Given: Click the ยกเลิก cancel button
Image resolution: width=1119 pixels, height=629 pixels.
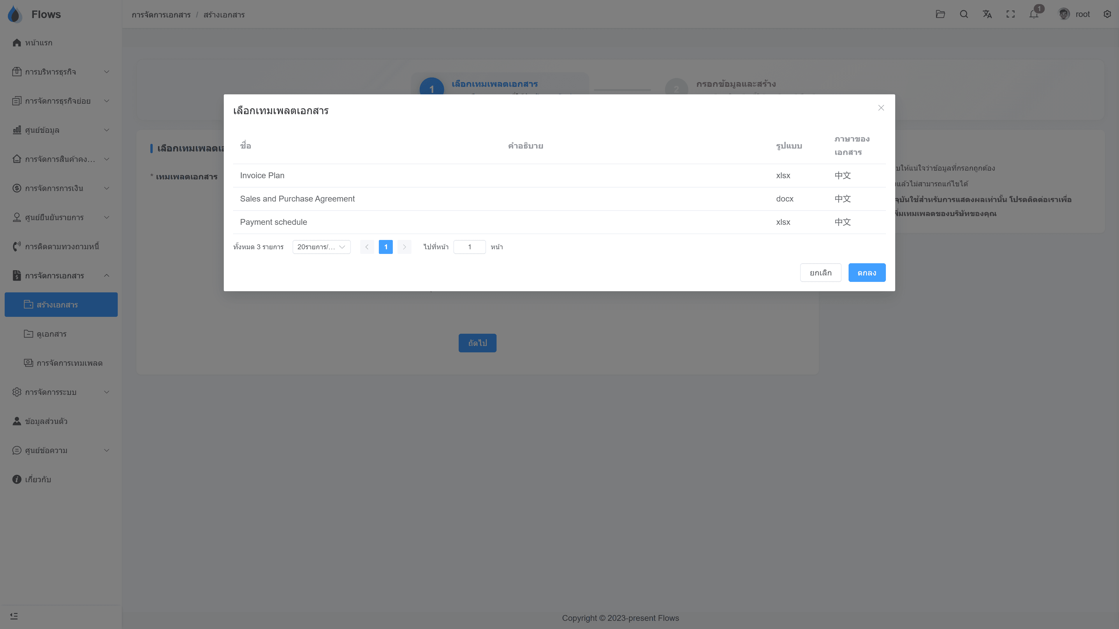Looking at the screenshot, I should coord(821,273).
